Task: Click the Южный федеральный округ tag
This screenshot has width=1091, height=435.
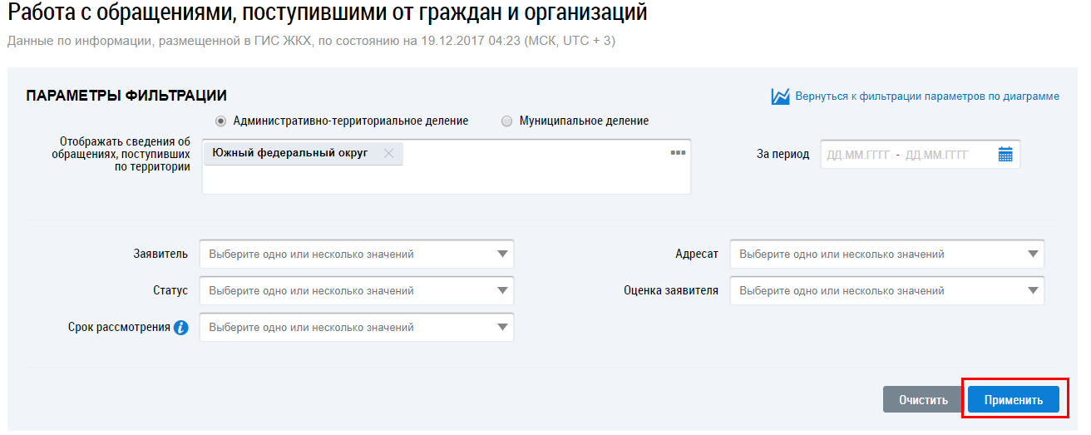Action: 289,153
